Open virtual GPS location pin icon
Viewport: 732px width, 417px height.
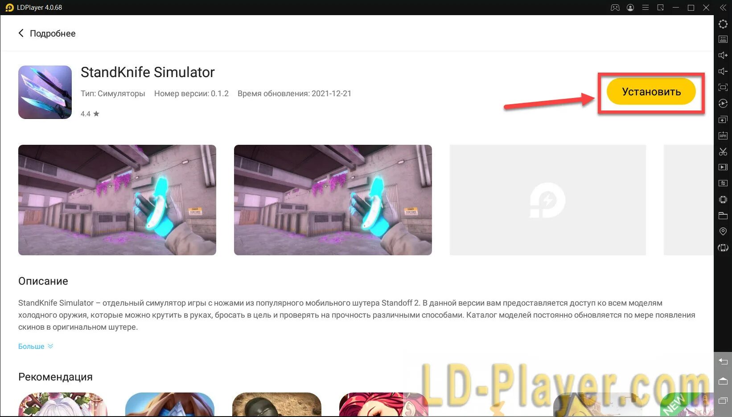click(x=723, y=231)
